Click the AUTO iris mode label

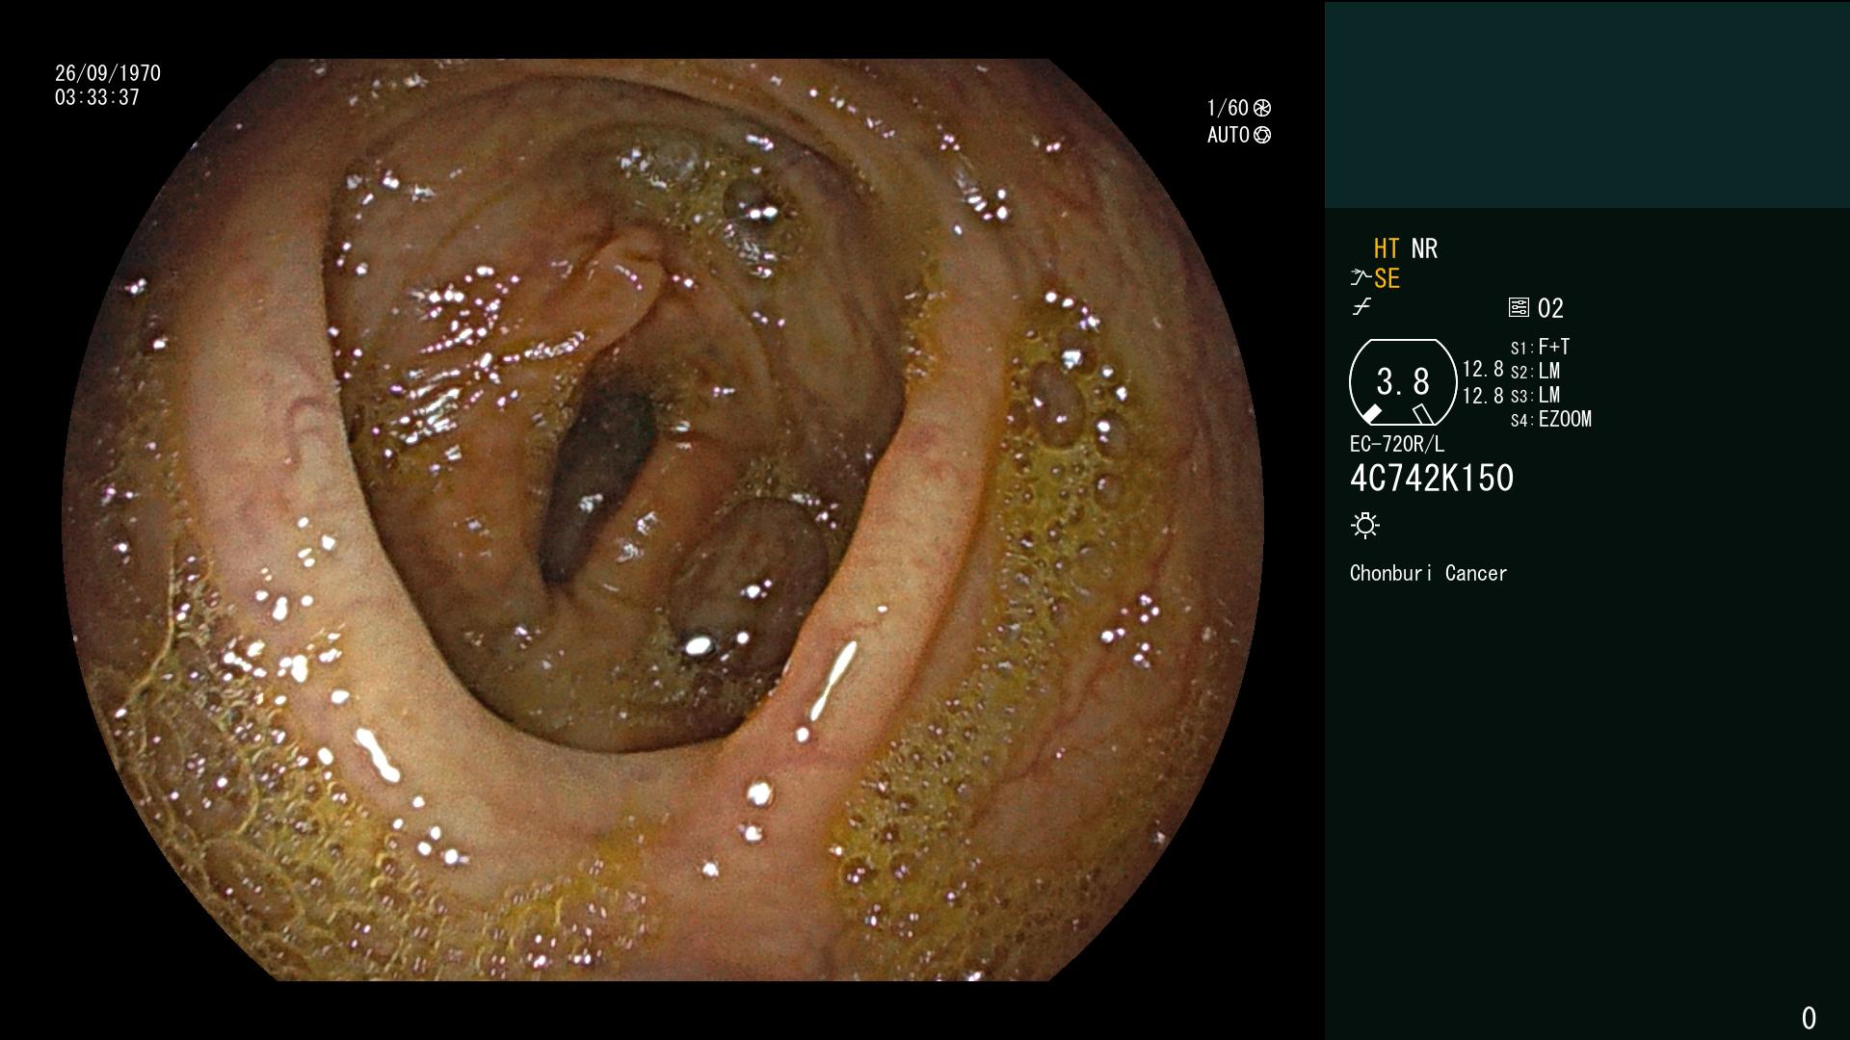pos(1229,135)
